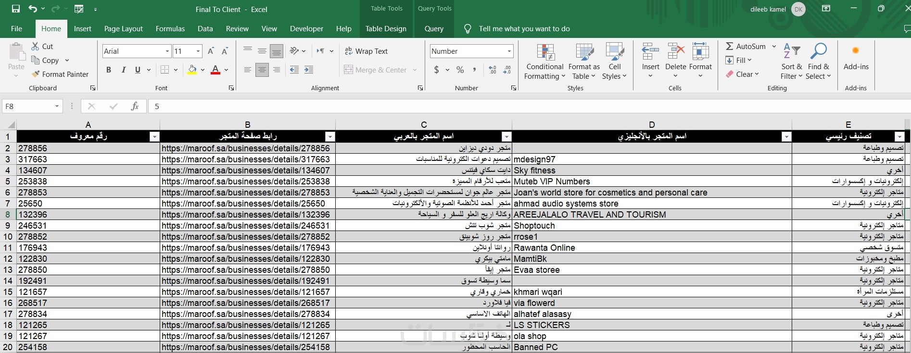Expand the Number format dropdown

509,51
